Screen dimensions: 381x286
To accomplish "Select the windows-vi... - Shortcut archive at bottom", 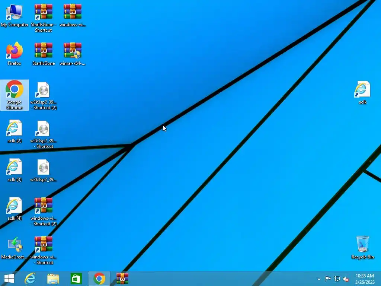I will click(43, 250).
